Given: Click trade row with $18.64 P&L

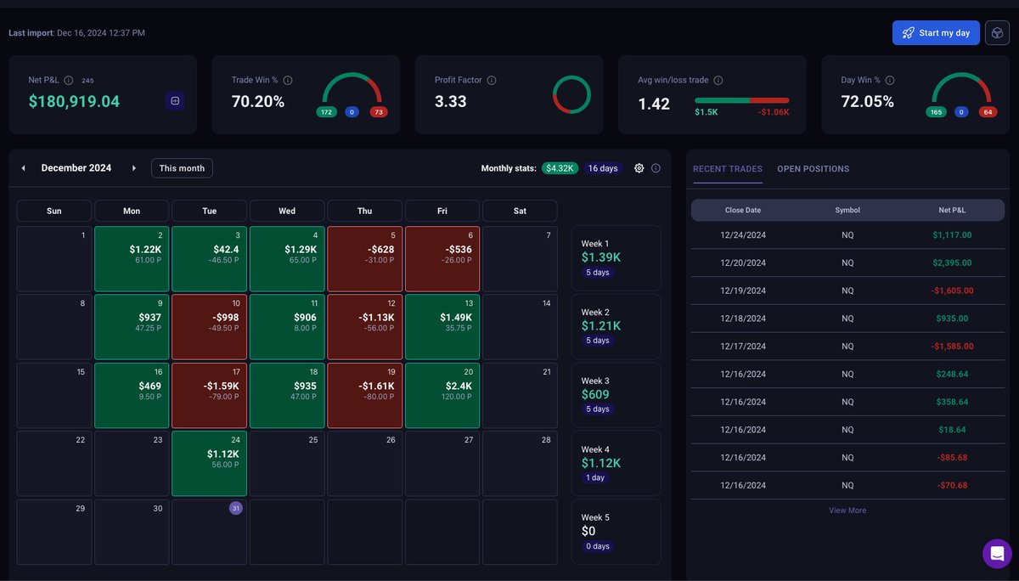Looking at the screenshot, I should [x=847, y=430].
